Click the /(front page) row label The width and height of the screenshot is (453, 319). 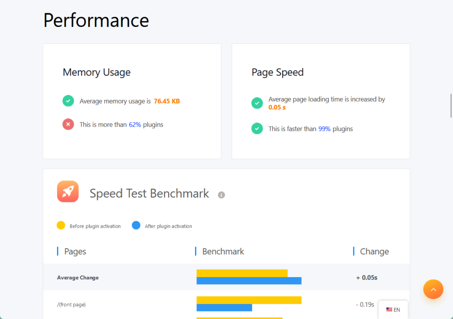coord(71,304)
